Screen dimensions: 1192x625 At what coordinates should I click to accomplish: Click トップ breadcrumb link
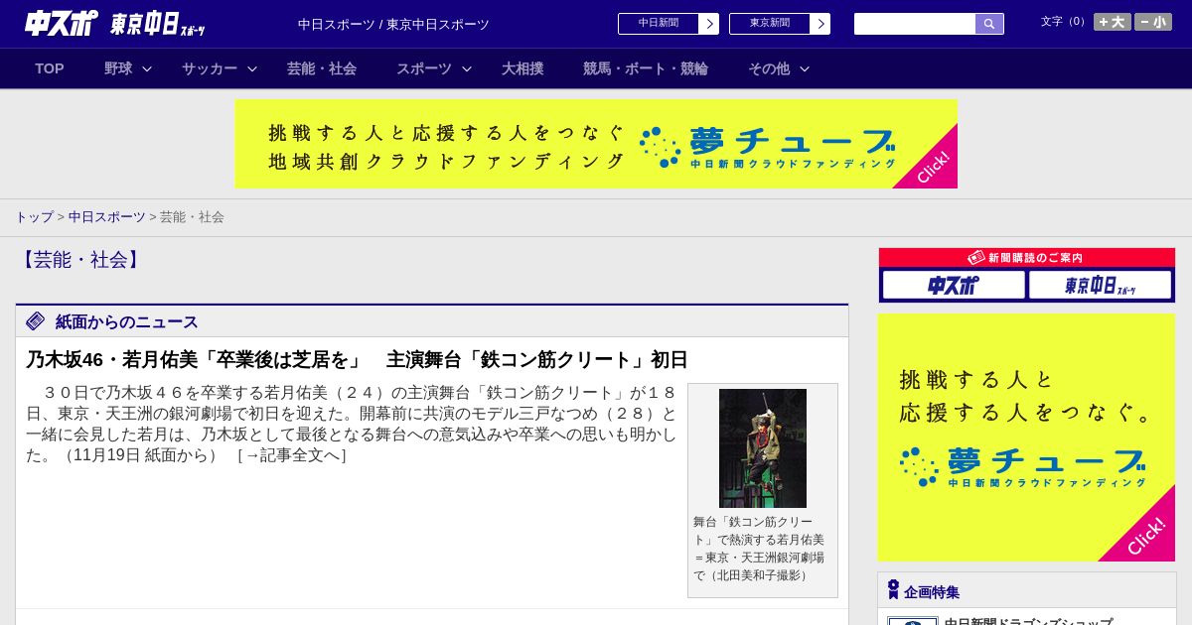click(34, 216)
